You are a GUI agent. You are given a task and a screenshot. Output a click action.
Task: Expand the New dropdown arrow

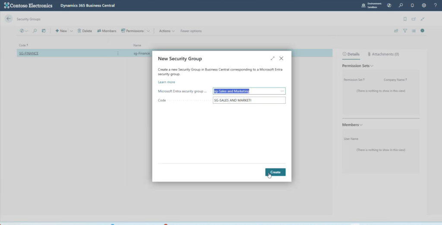coord(71,31)
